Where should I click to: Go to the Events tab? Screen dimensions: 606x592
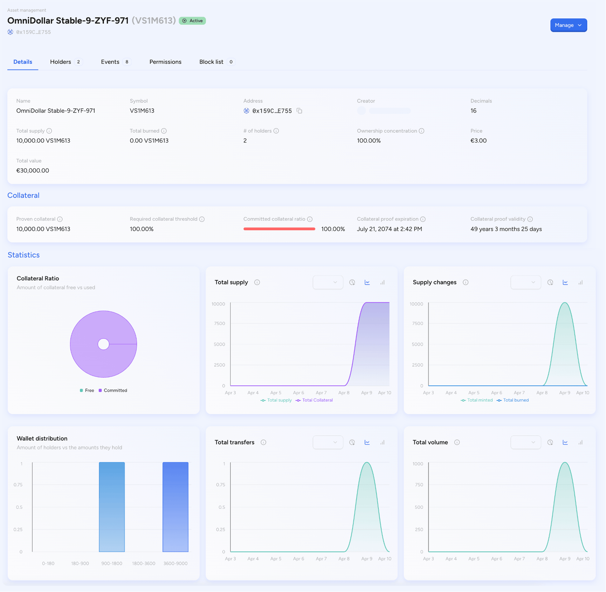(110, 62)
